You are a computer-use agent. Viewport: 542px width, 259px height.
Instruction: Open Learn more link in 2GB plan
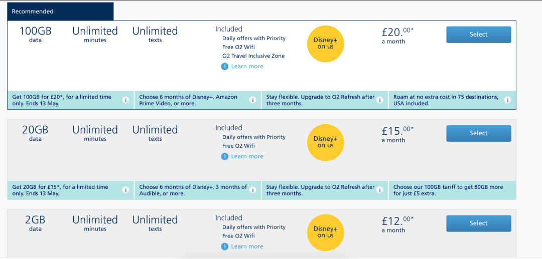(247, 246)
